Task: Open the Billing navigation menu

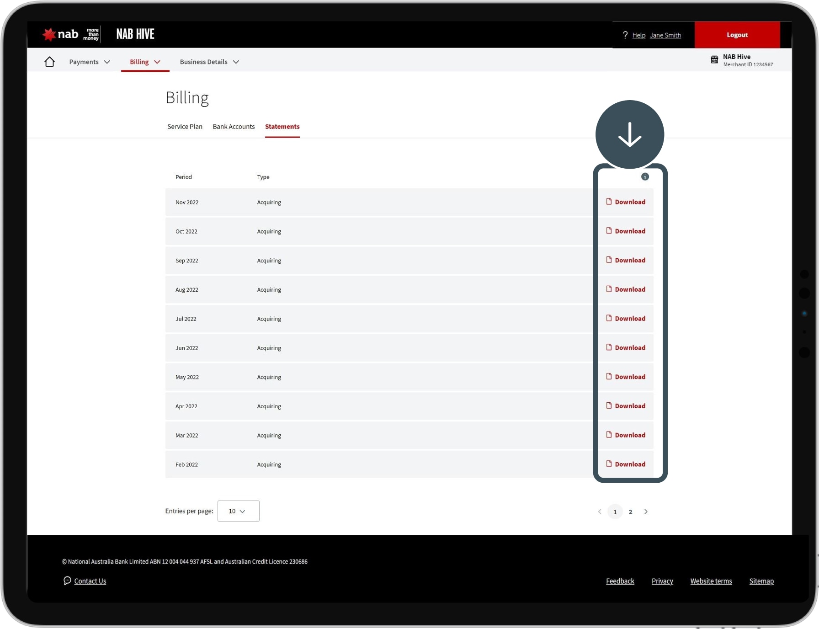Action: click(x=145, y=62)
